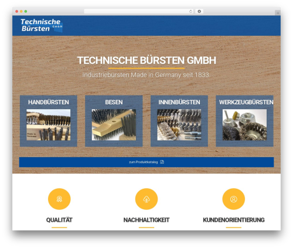Click the Innenbürsten product photo

pyautogui.click(x=179, y=125)
